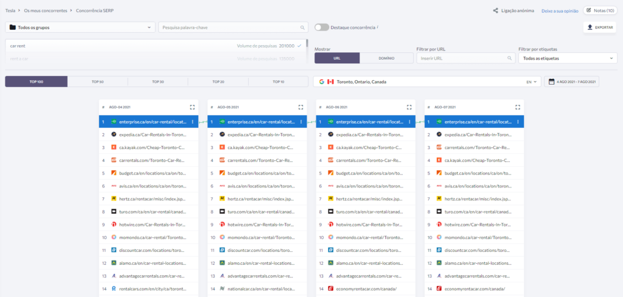Click avis.ca row in AGO-06 column

click(366, 186)
